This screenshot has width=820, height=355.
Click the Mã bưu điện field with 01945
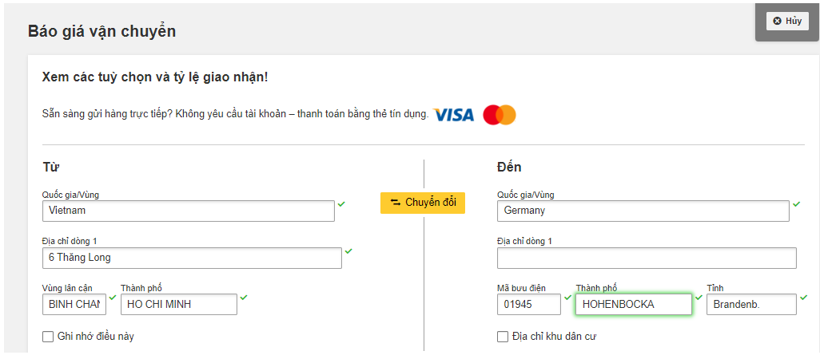click(x=529, y=305)
